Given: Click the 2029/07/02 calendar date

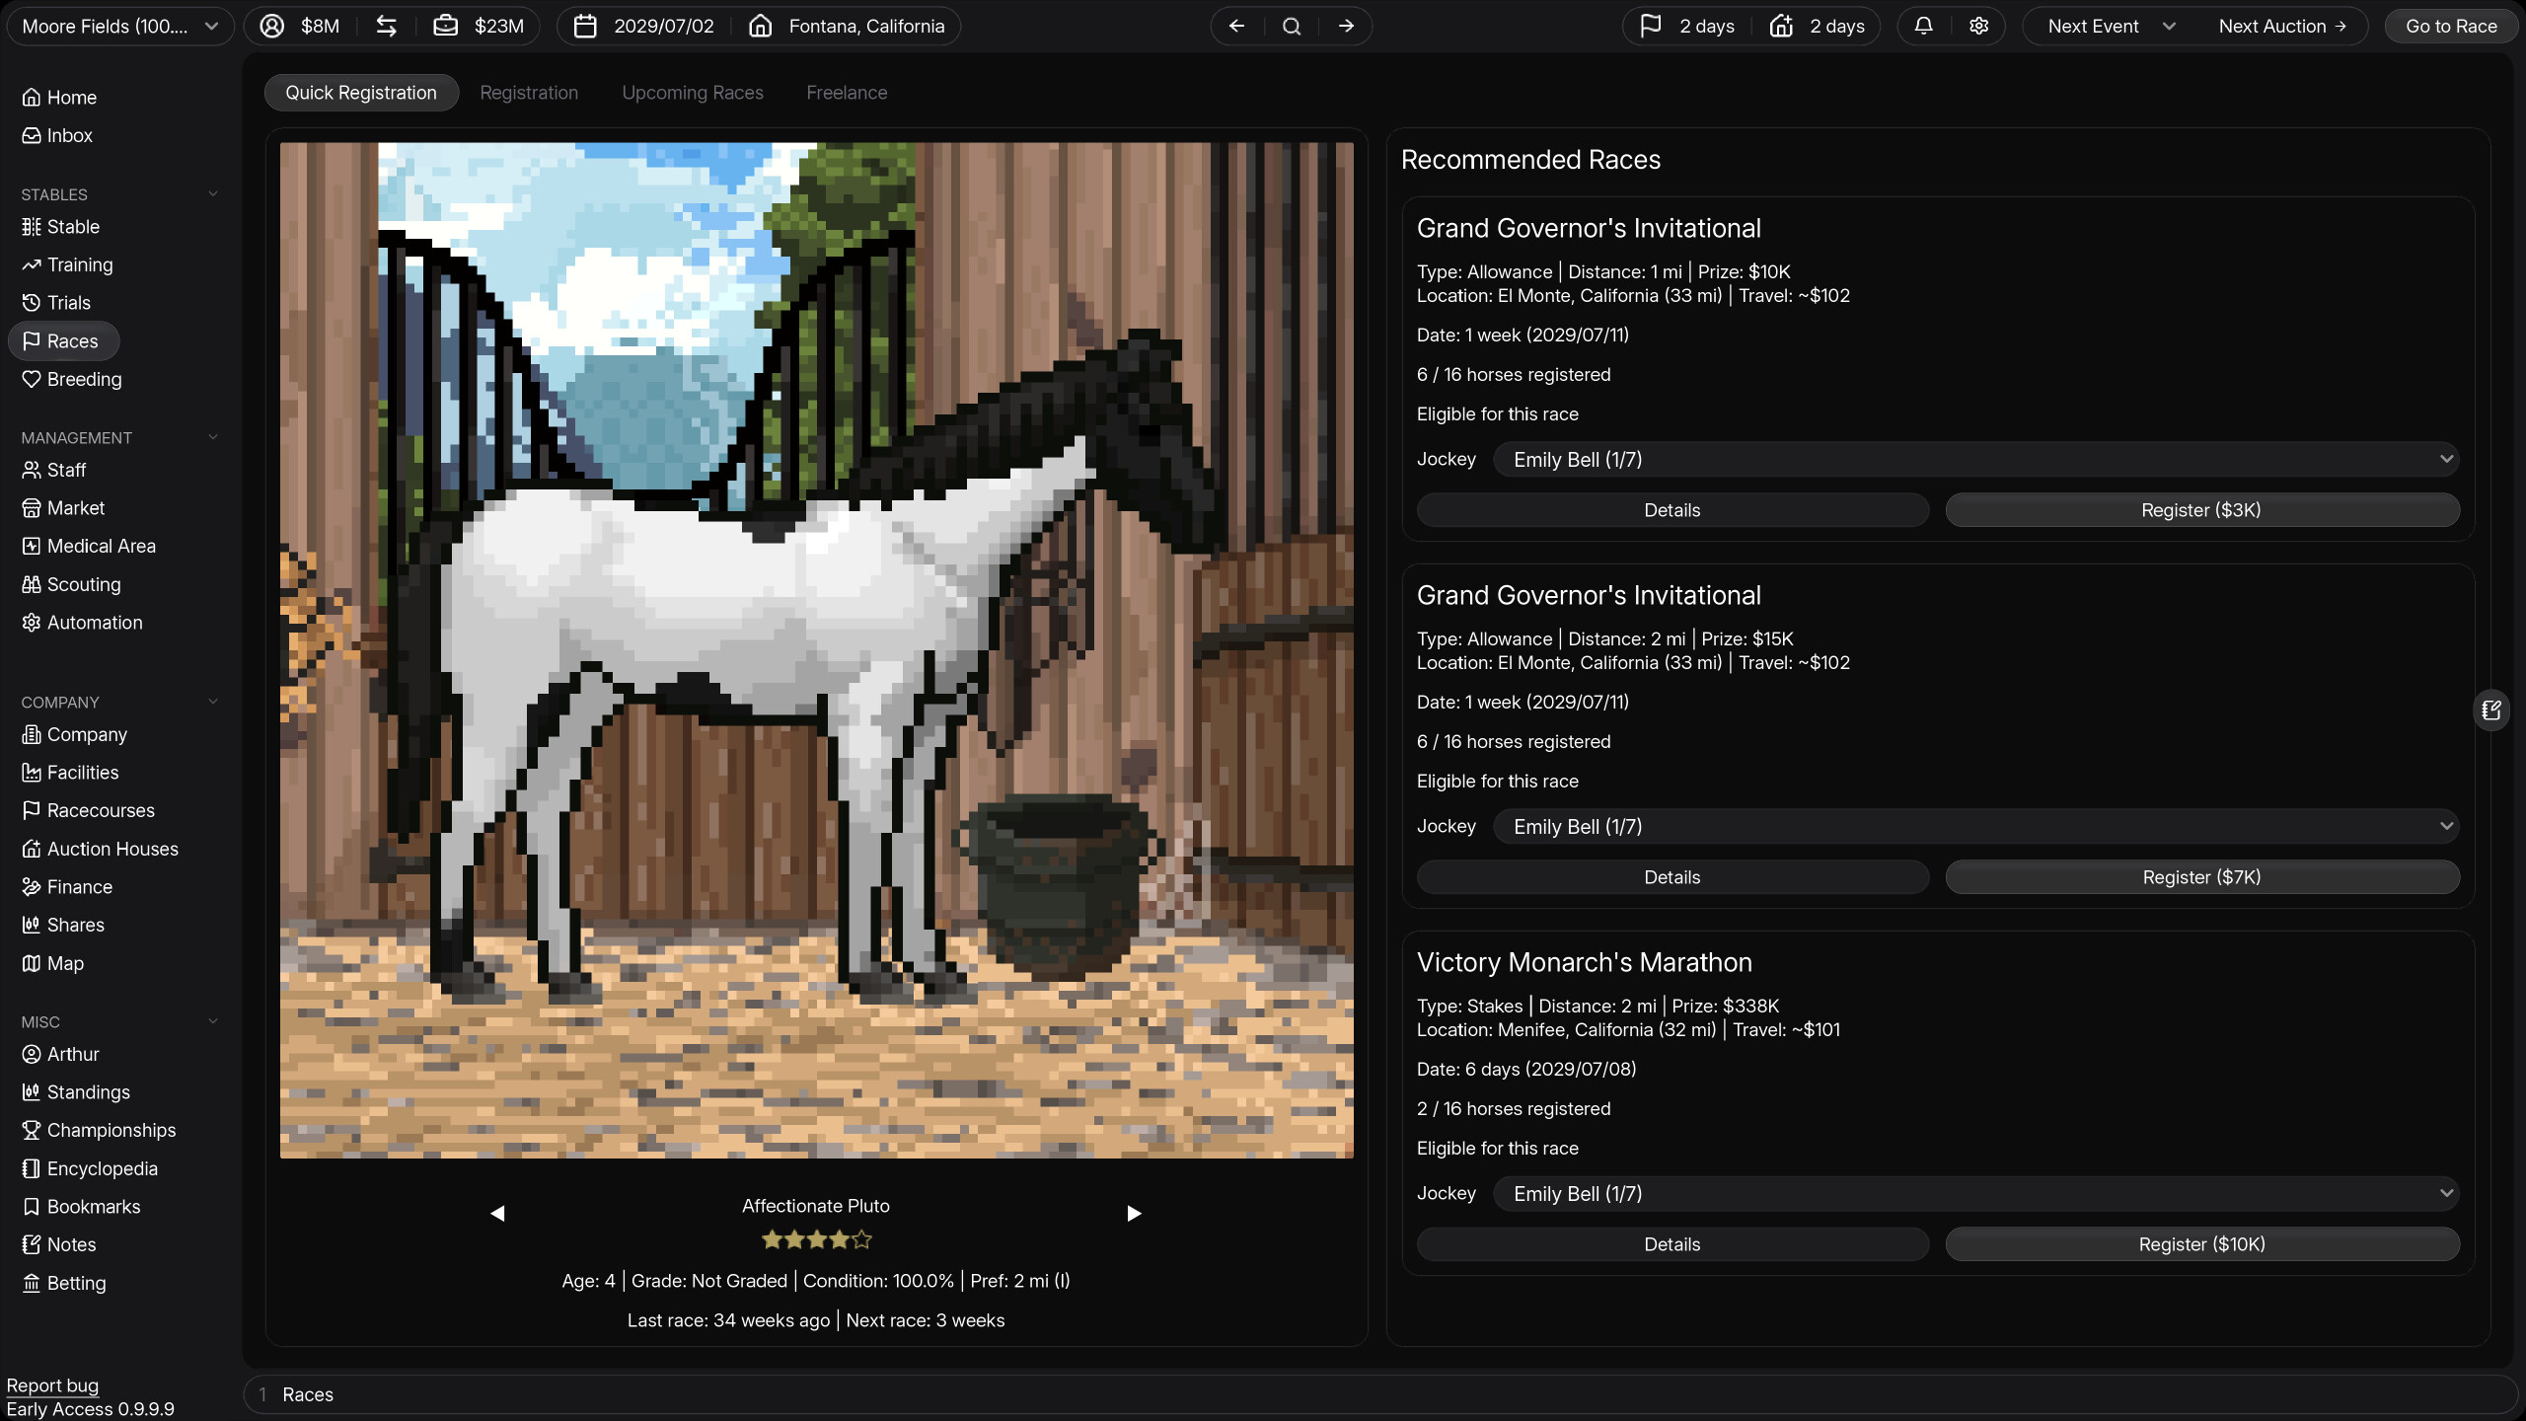Looking at the screenshot, I should 644,26.
